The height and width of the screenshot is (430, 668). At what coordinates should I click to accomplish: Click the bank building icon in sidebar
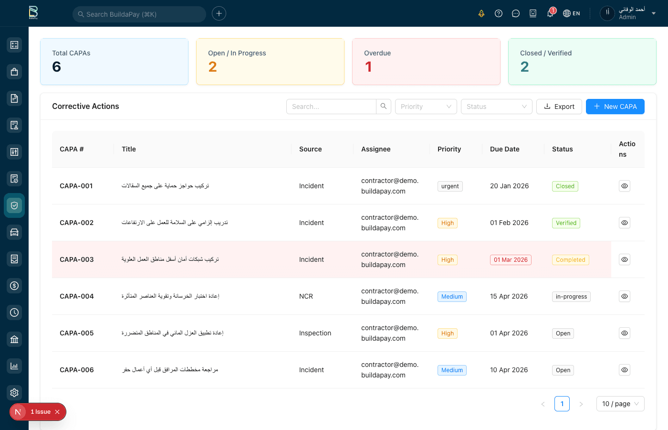pos(14,339)
